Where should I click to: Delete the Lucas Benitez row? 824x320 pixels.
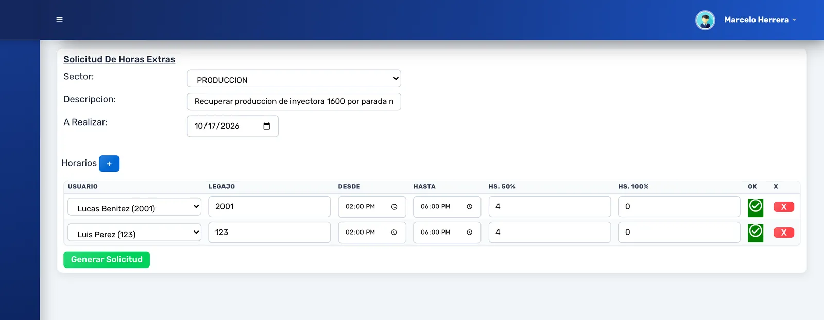(784, 207)
